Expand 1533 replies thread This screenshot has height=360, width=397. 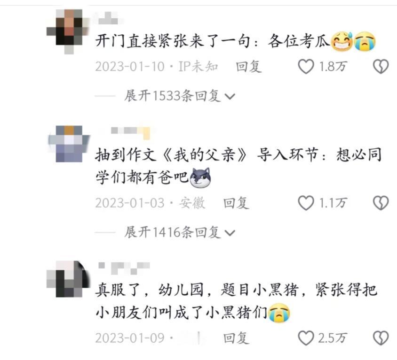click(x=180, y=96)
